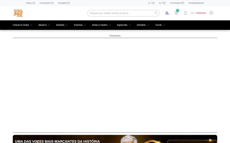Open the gold promotional banner
This screenshot has height=143, width=230.
tap(115, 139)
